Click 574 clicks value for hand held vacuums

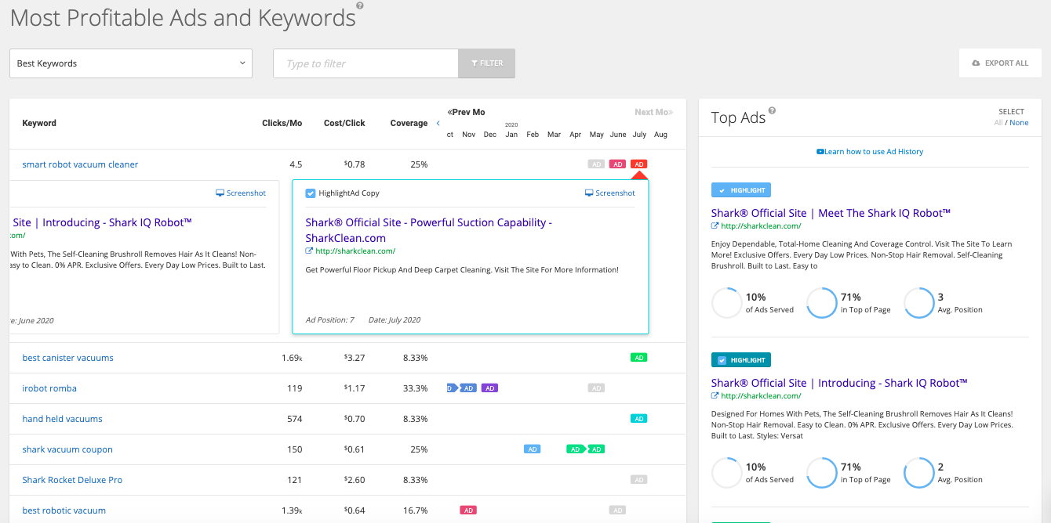point(295,419)
